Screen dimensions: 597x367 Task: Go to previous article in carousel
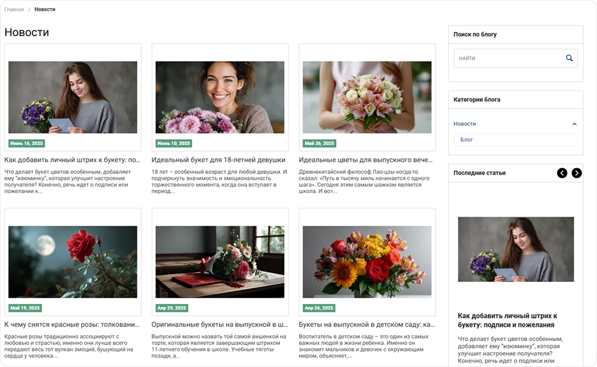coord(562,173)
